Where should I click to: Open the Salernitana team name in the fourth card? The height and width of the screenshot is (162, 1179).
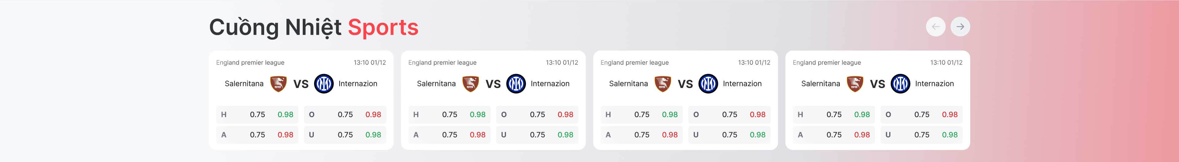click(x=821, y=84)
